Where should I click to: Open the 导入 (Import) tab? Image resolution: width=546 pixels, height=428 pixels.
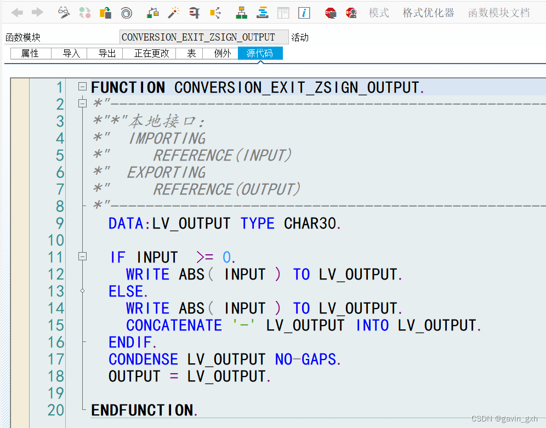point(69,53)
